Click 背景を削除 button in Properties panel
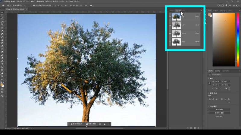The width and height of the screenshot is (241, 135). point(219,109)
